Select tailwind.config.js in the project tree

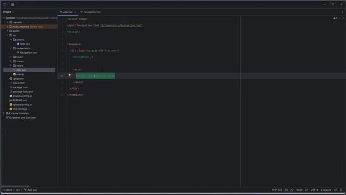pyautogui.click(x=22, y=105)
